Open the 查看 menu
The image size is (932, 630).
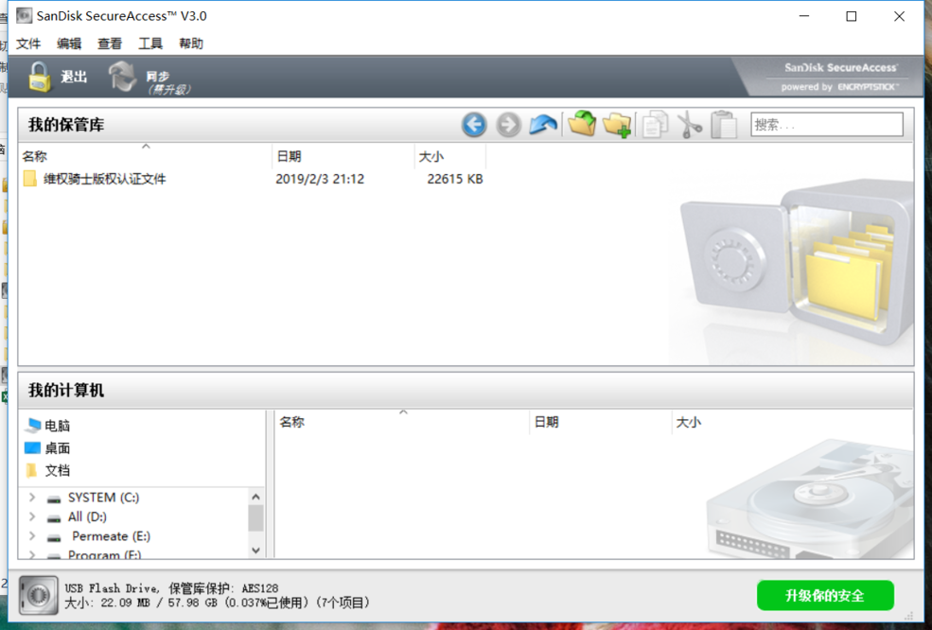coord(110,43)
